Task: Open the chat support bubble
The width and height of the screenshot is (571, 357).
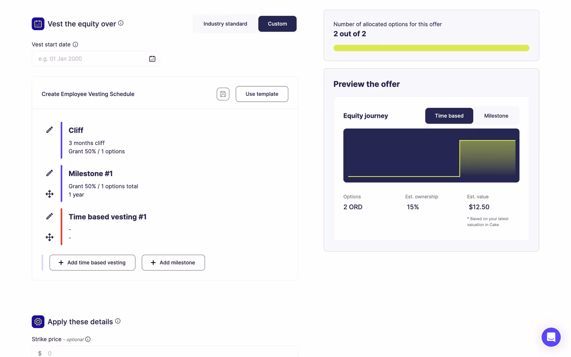Action: 551,337
